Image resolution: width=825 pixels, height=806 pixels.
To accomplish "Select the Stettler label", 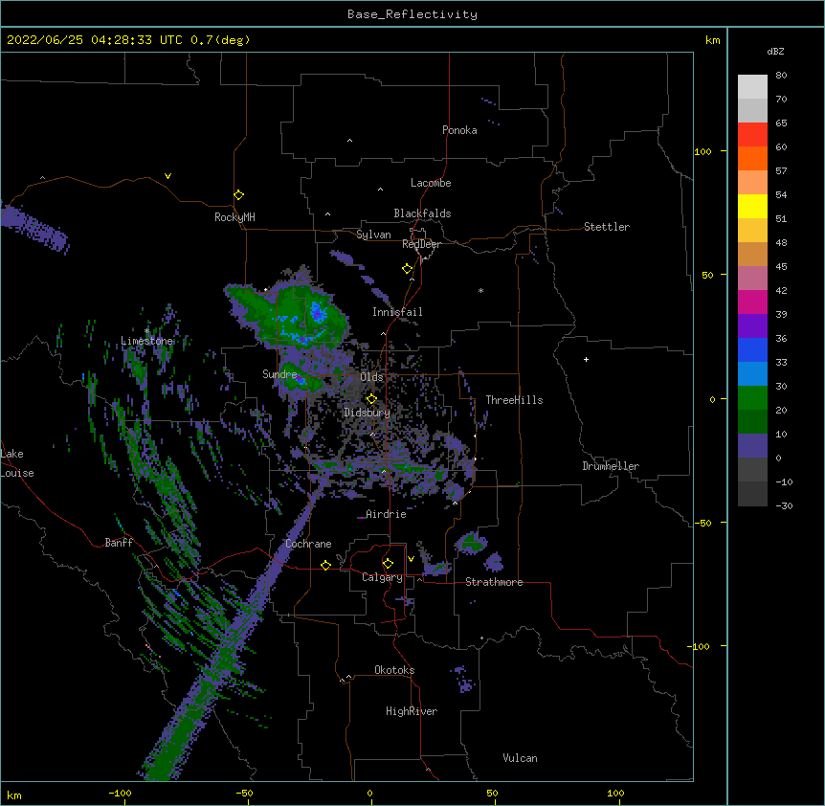I will [607, 227].
